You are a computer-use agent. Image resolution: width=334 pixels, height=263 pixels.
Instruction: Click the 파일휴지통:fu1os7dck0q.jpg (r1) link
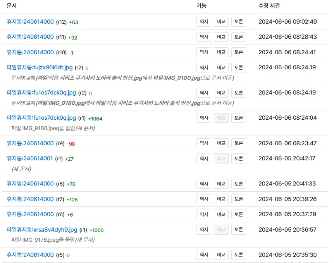pyautogui.click(x=41, y=118)
